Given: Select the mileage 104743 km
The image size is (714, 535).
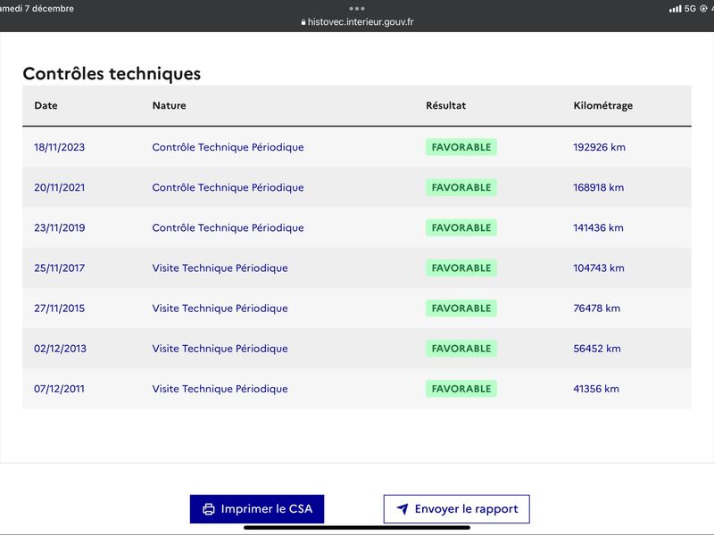Looking at the screenshot, I should (x=599, y=268).
